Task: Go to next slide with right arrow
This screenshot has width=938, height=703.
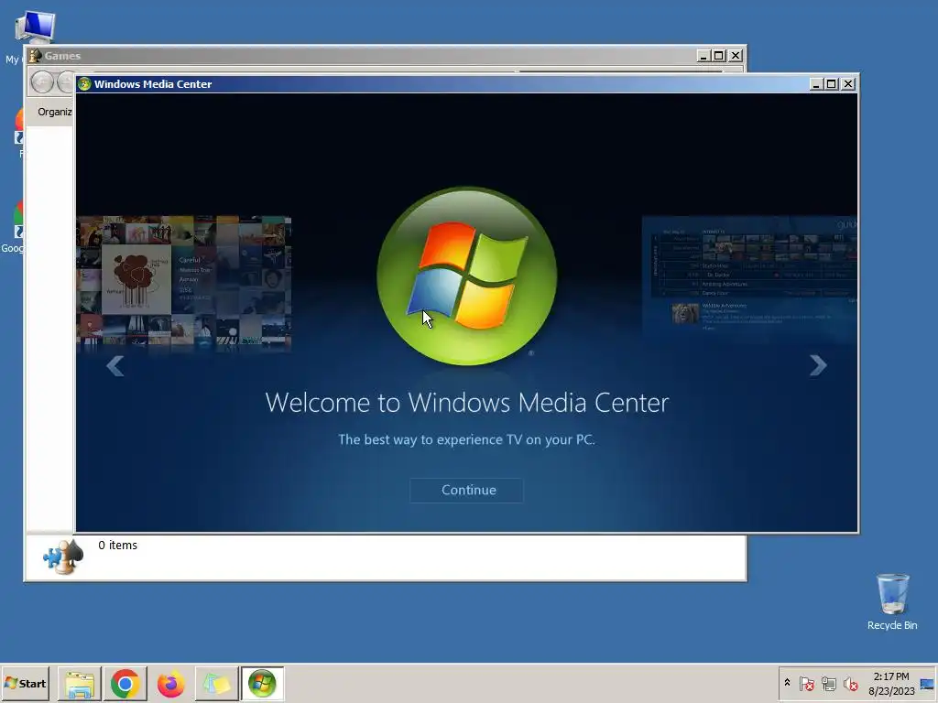Action: coord(818,365)
